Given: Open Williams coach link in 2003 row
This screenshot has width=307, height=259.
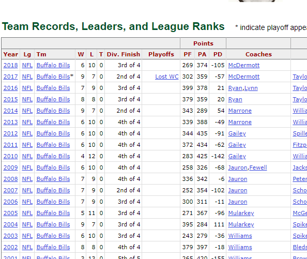Looking at the screenshot, I should [x=240, y=236].
